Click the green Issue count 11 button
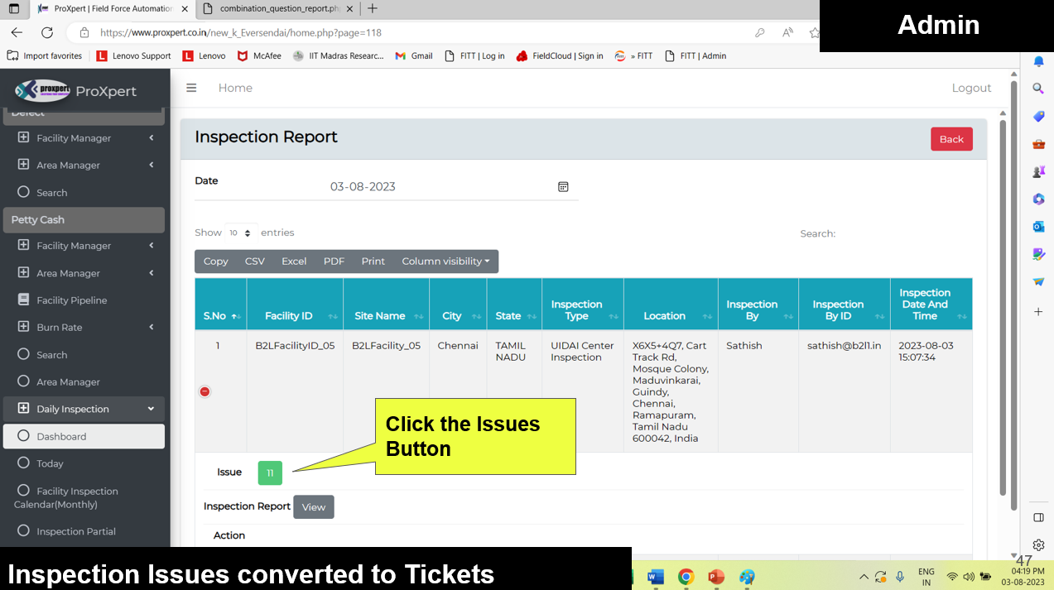This screenshot has height=590, width=1054. coord(270,472)
